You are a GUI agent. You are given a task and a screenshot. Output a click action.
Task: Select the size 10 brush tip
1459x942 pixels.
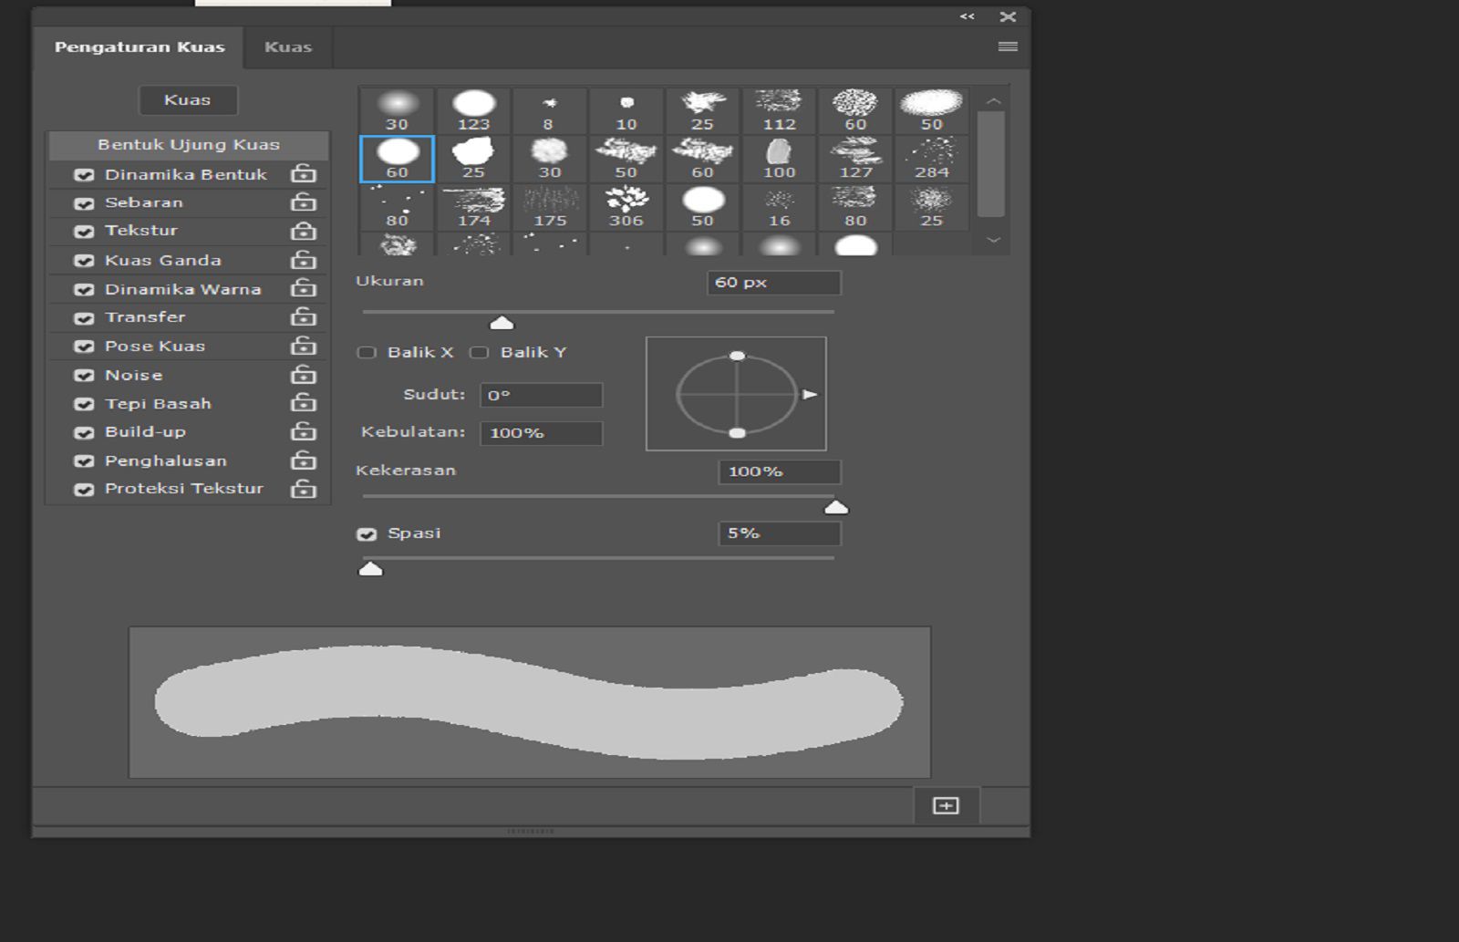coord(626,111)
